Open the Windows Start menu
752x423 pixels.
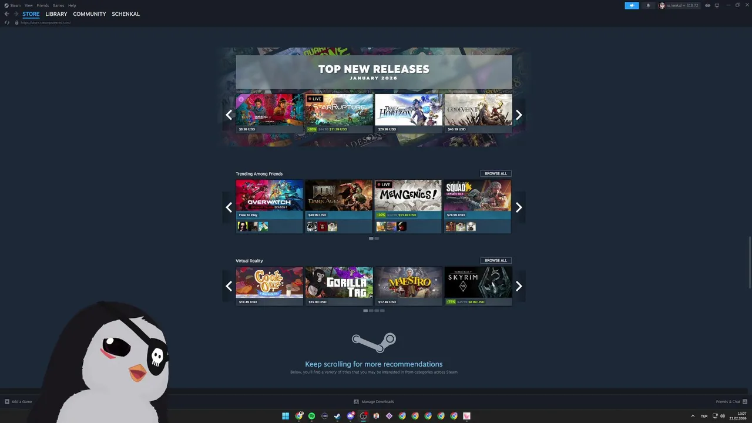pos(286,416)
